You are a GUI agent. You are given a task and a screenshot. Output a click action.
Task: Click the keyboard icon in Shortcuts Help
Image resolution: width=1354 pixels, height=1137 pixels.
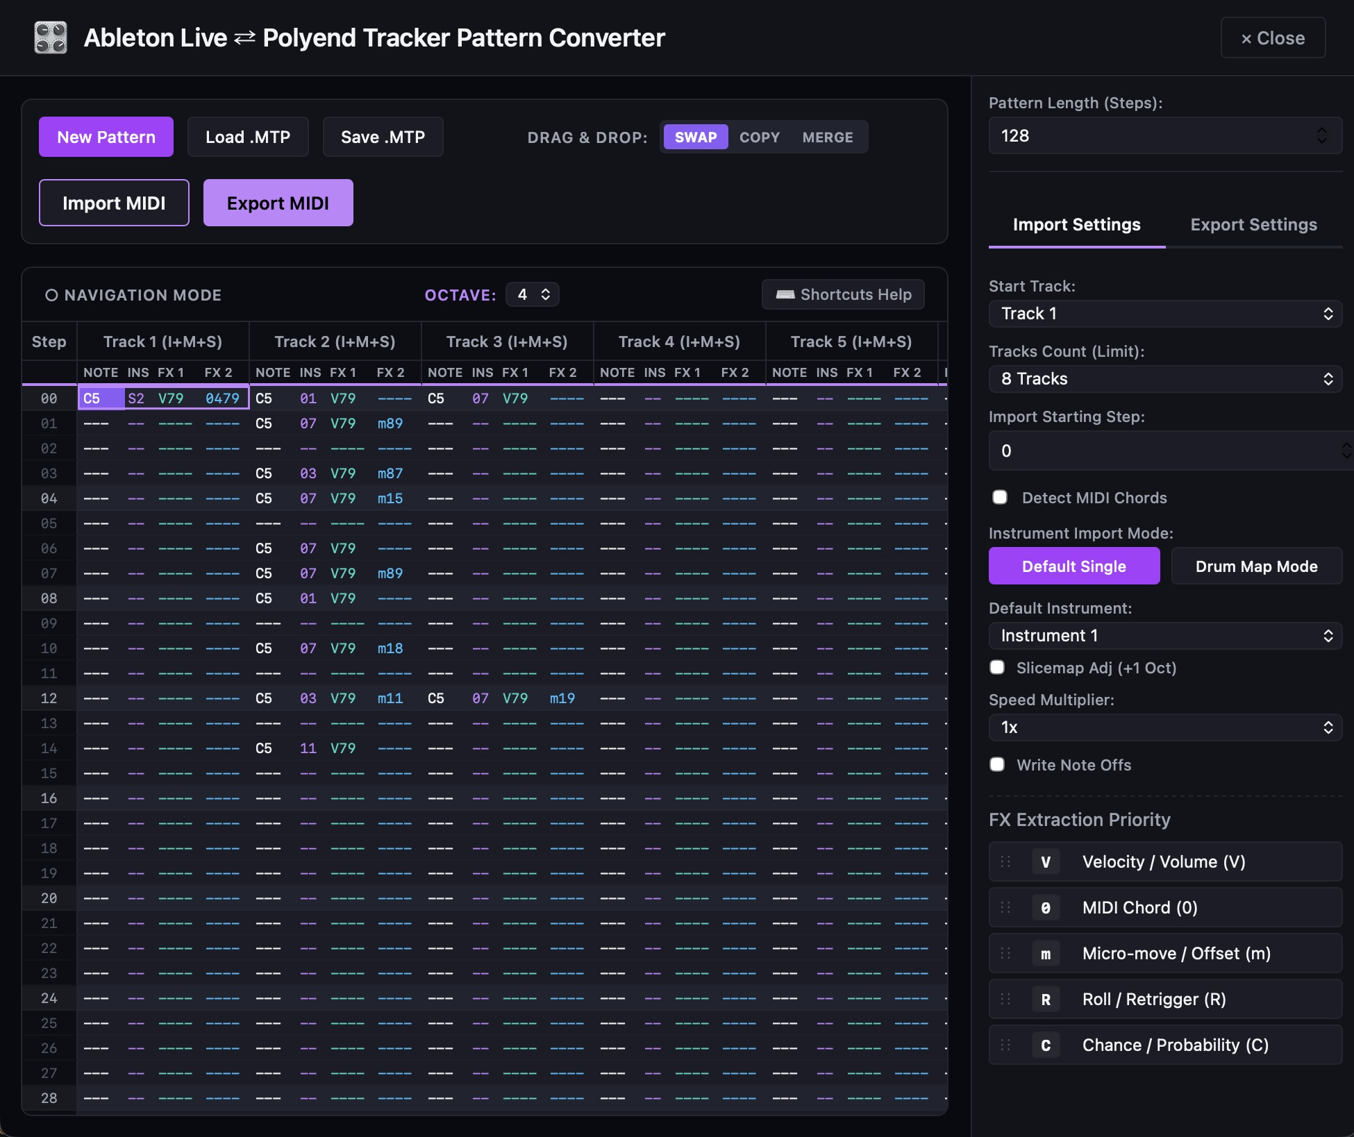point(785,294)
